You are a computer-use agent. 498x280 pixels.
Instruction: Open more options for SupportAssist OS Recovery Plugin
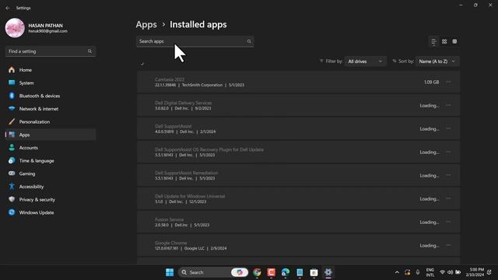448,152
